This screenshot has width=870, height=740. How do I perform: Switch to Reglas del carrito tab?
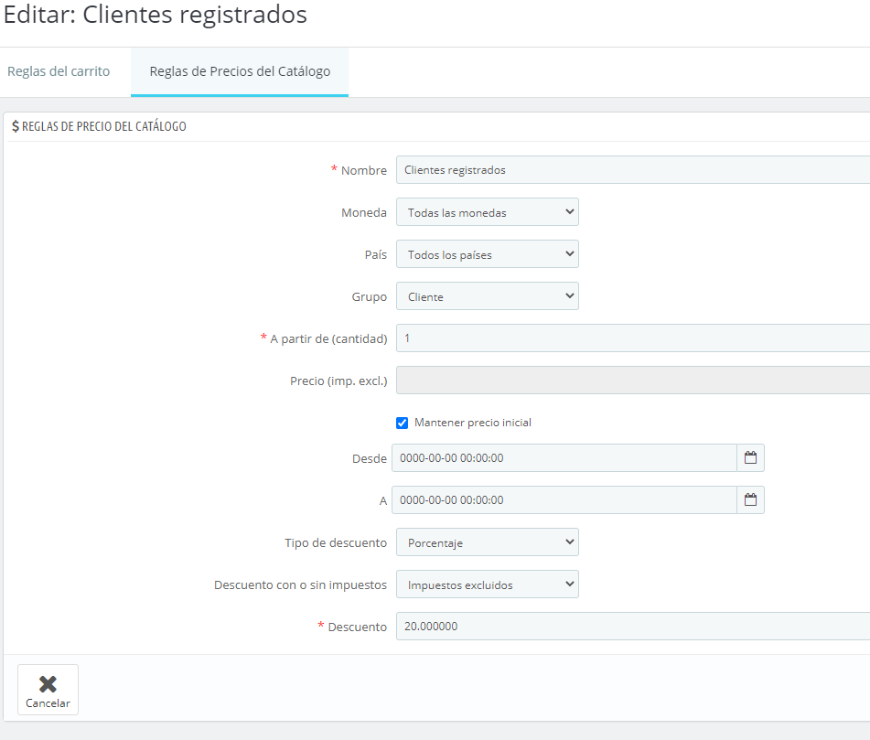click(59, 71)
